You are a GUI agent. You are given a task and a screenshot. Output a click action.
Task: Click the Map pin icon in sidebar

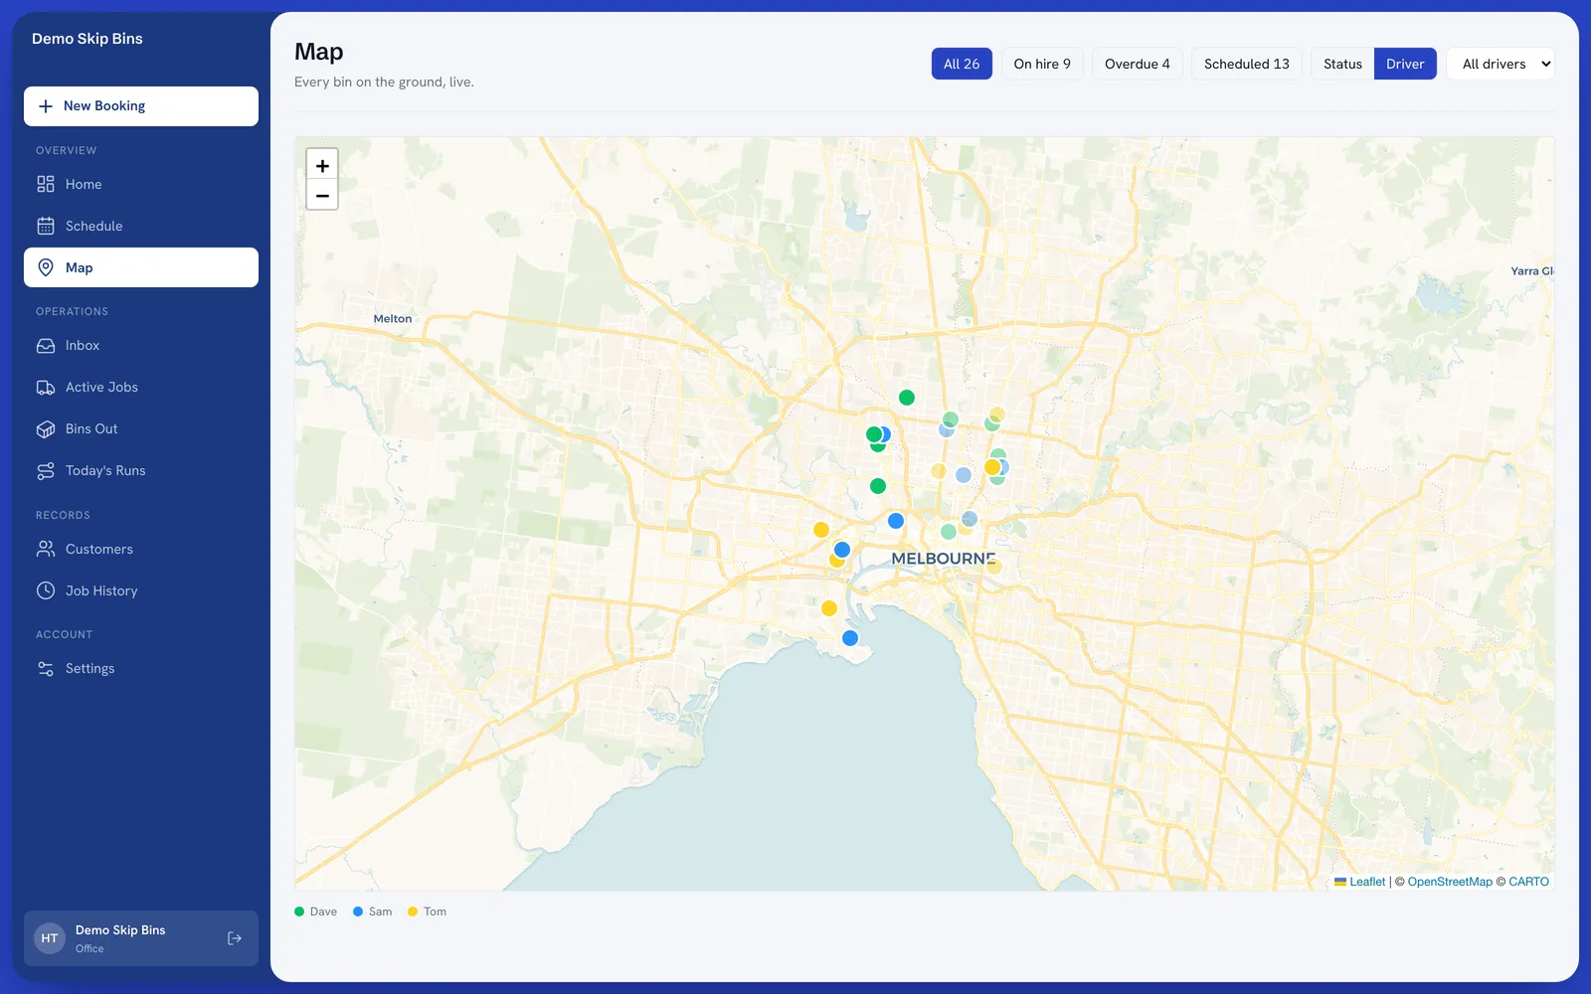[46, 267]
